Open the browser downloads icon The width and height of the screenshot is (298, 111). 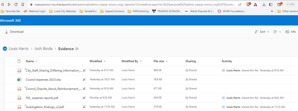pos(264,4)
